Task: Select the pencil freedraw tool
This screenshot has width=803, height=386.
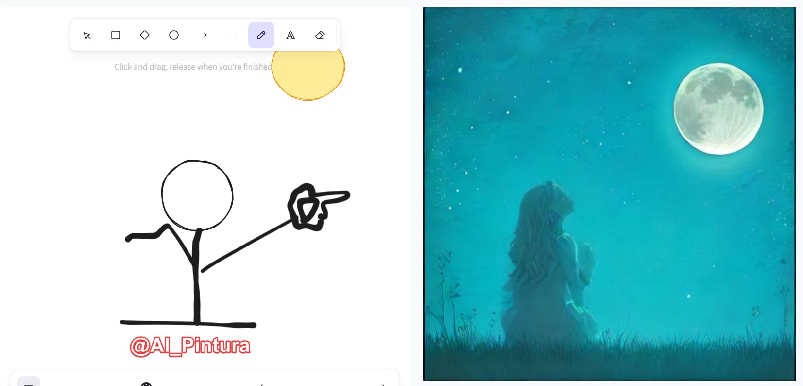Action: (x=261, y=35)
